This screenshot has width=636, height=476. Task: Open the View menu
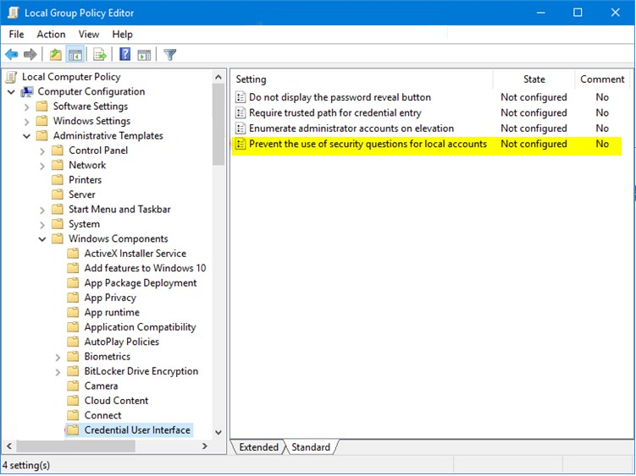89,35
